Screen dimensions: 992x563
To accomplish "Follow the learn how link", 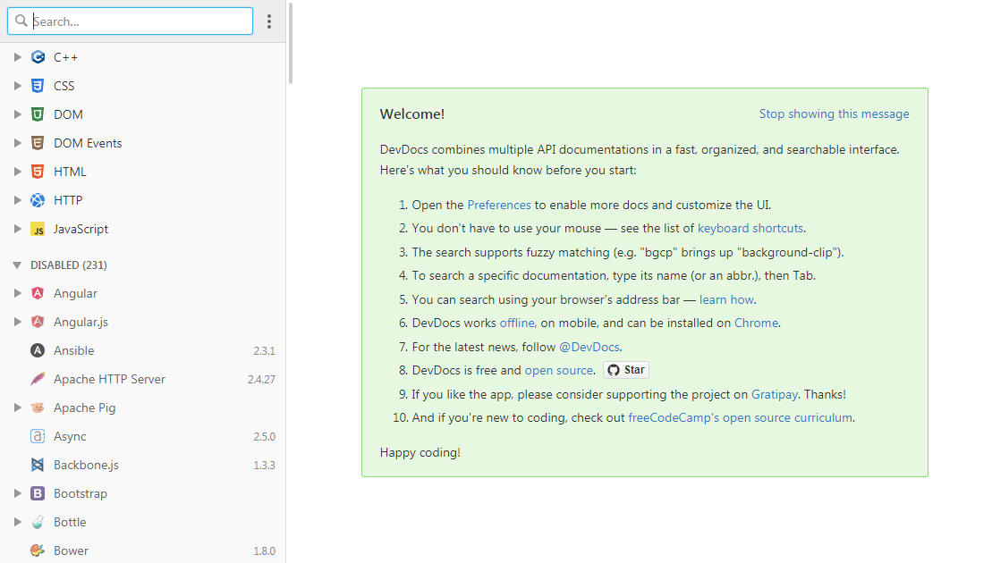I will [x=726, y=299].
